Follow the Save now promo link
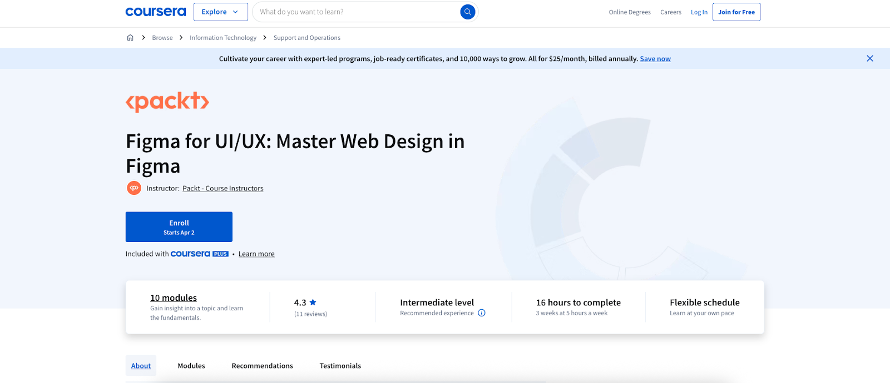This screenshot has width=890, height=383. (x=655, y=59)
